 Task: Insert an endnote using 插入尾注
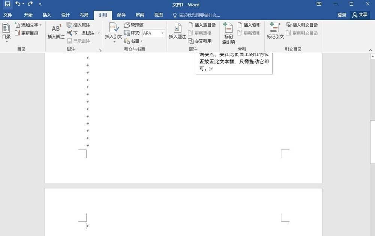(x=80, y=25)
